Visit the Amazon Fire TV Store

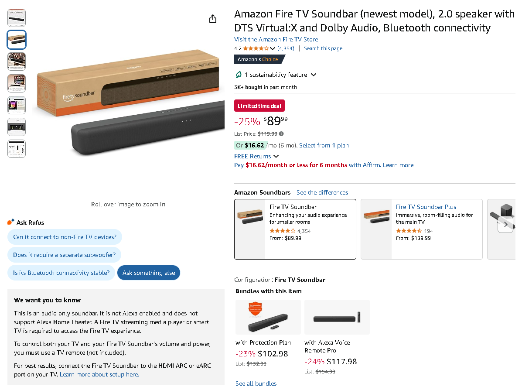276,39
